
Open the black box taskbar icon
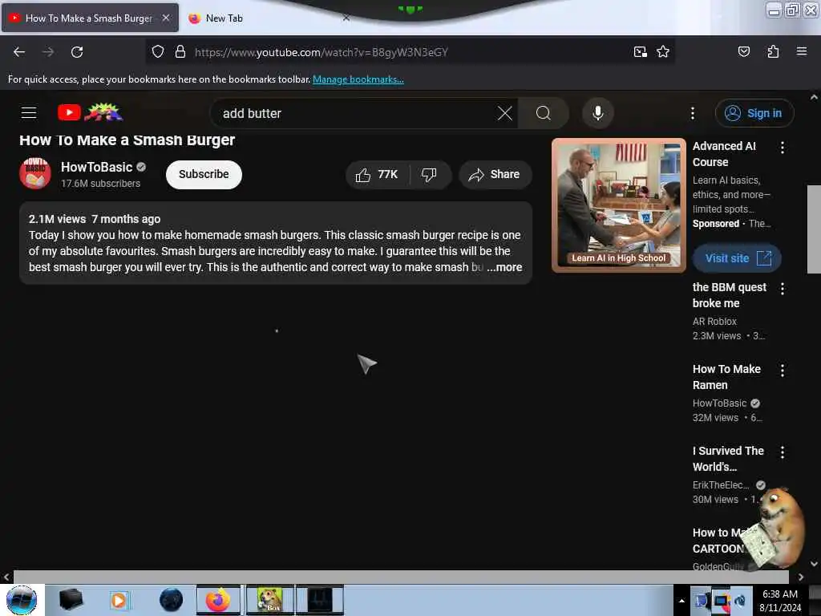71,600
